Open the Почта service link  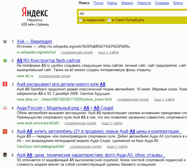pyautogui.click(x=98, y=3)
